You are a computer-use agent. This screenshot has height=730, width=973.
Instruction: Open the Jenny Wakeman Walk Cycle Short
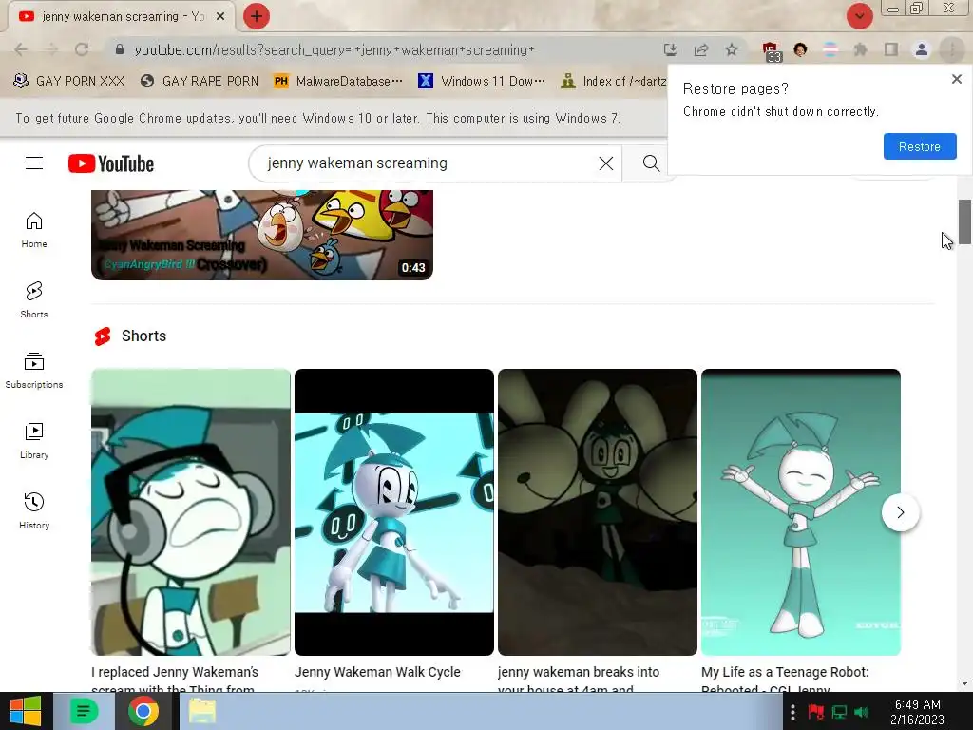(394, 512)
